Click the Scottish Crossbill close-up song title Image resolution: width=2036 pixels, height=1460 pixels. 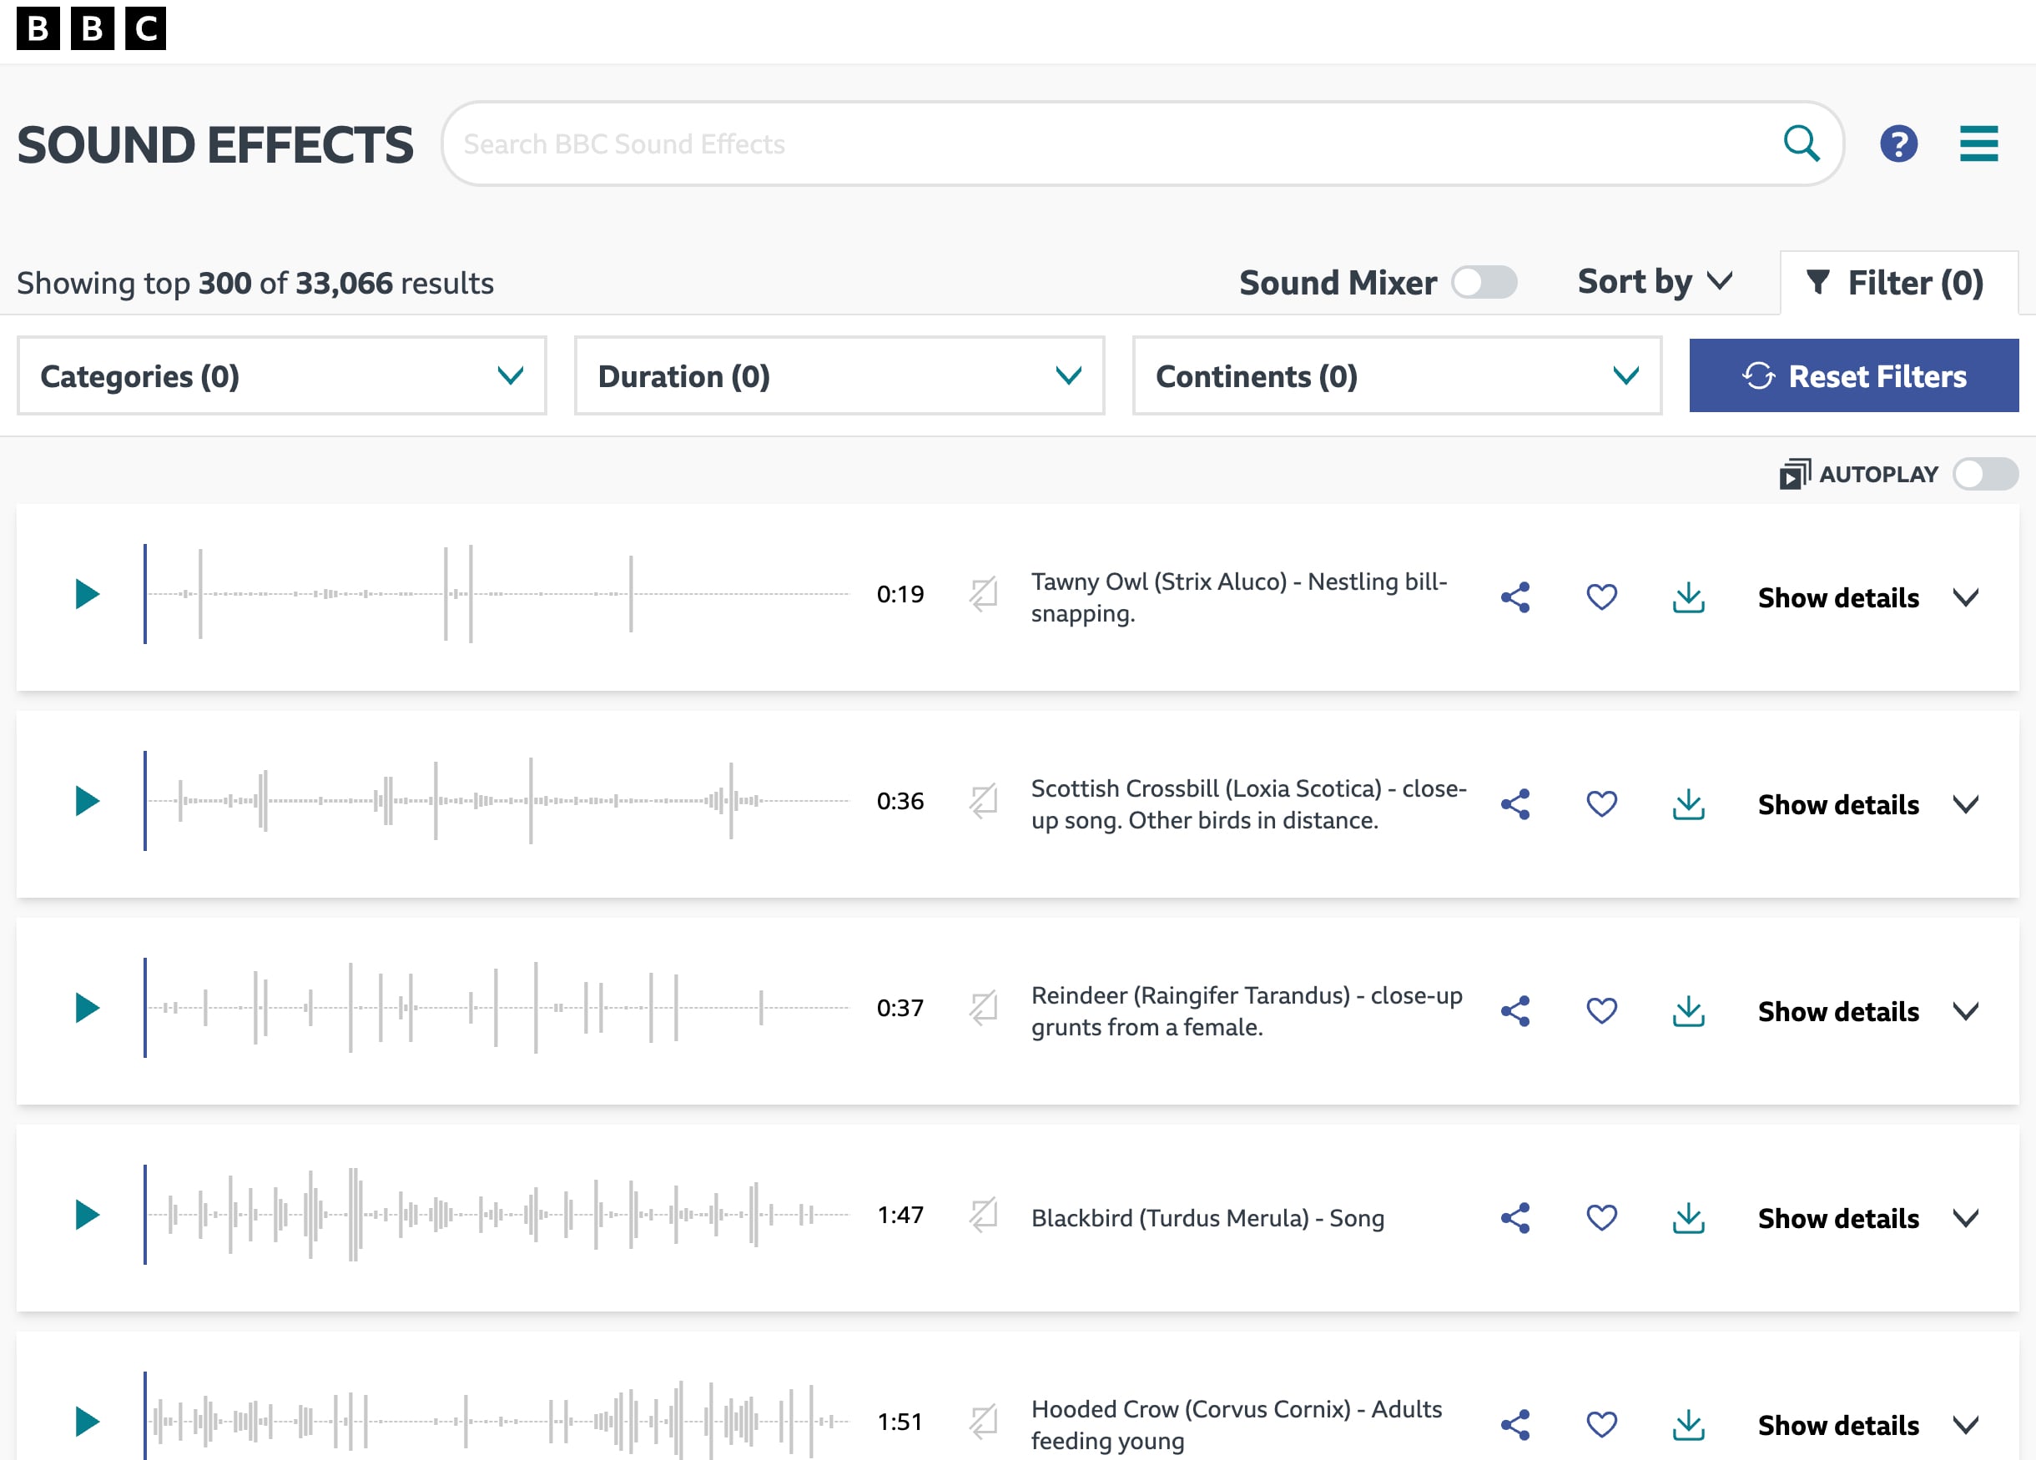[x=1248, y=804]
